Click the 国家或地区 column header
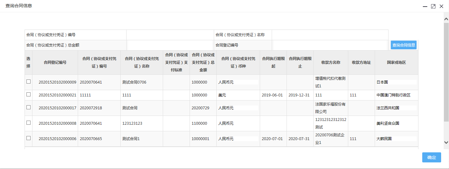Image resolution: width=449 pixels, height=169 pixels. 396,63
